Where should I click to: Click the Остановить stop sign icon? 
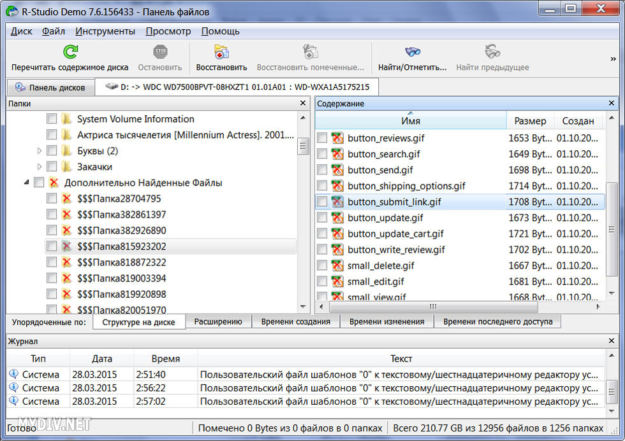point(160,52)
